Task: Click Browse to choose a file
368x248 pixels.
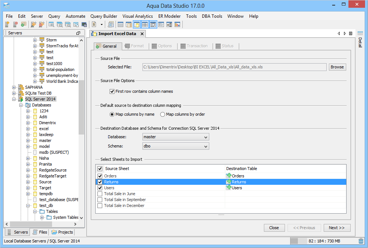Action: (337, 67)
